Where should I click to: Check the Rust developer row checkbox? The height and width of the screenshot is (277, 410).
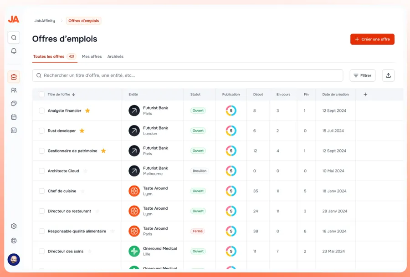[x=41, y=131]
